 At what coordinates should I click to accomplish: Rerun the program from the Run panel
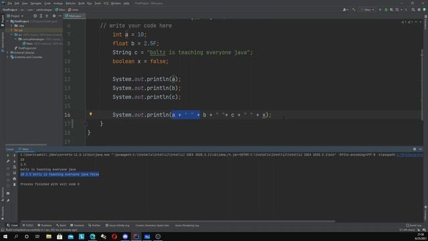(x=7, y=155)
